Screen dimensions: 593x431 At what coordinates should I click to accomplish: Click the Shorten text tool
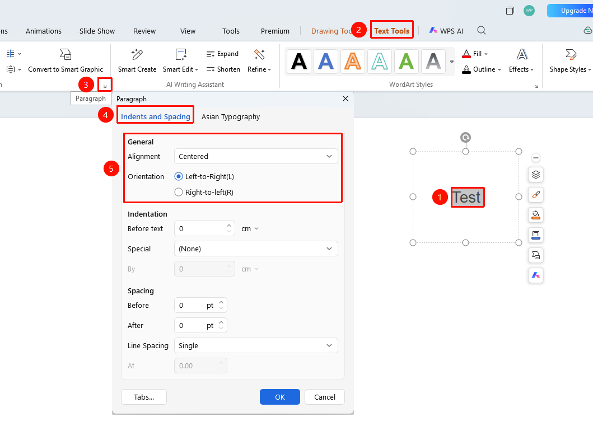pyautogui.click(x=223, y=69)
